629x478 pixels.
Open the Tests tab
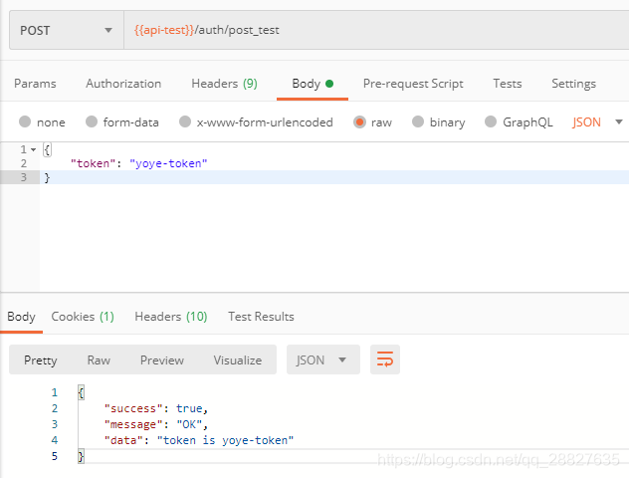(x=508, y=84)
